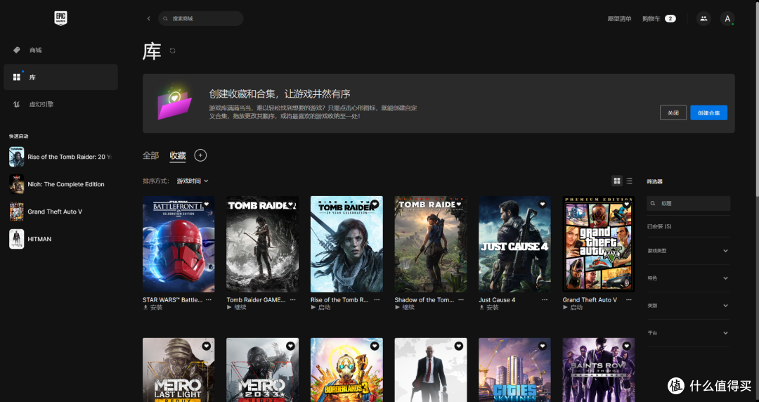The width and height of the screenshot is (759, 402).
Task: Install STAR WARS Battlefront via 安装
Action: [x=153, y=308]
